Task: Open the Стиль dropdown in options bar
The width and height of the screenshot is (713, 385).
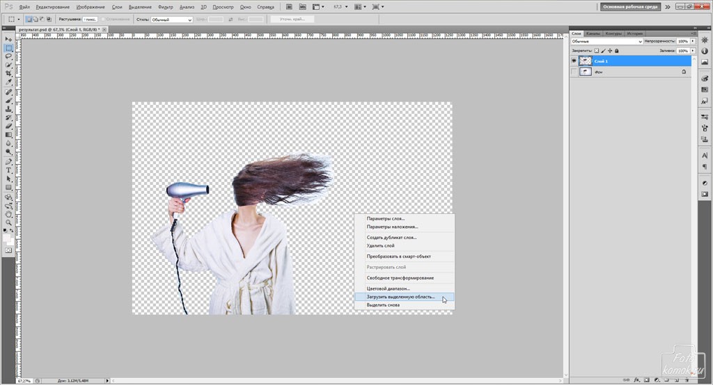Action: [x=171, y=19]
